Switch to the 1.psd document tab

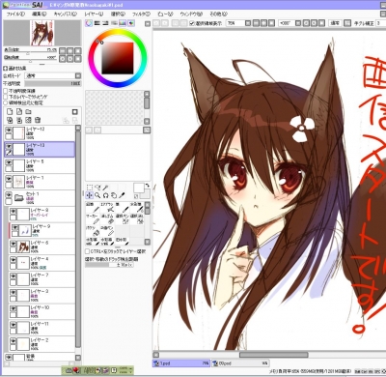pyautogui.click(x=181, y=363)
